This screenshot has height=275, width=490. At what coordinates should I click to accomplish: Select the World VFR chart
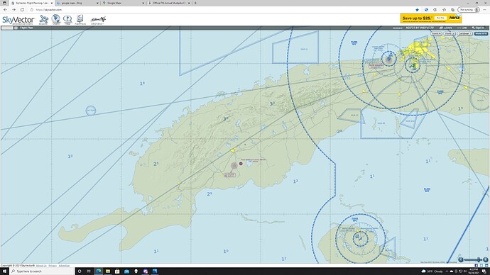pyautogui.click(x=481, y=33)
